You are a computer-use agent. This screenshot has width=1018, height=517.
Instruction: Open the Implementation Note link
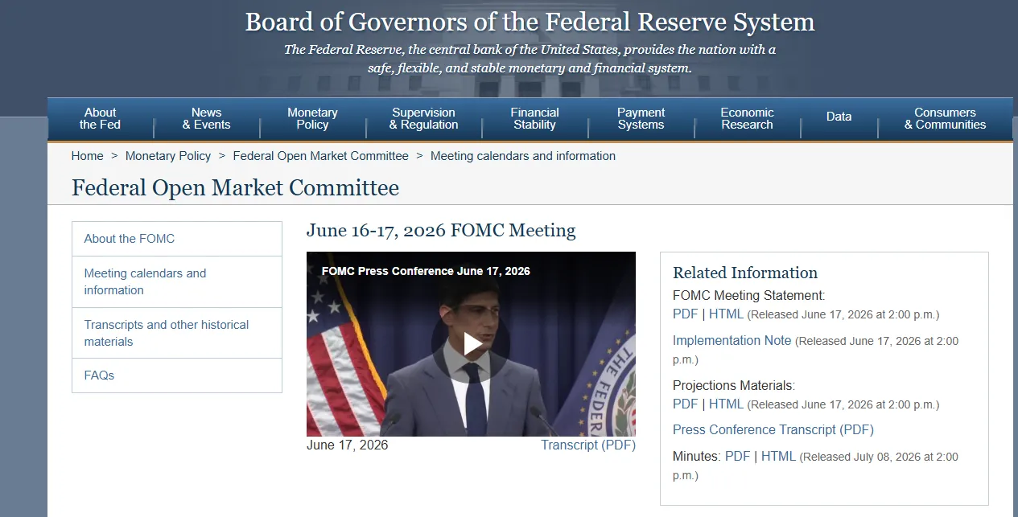tap(732, 341)
